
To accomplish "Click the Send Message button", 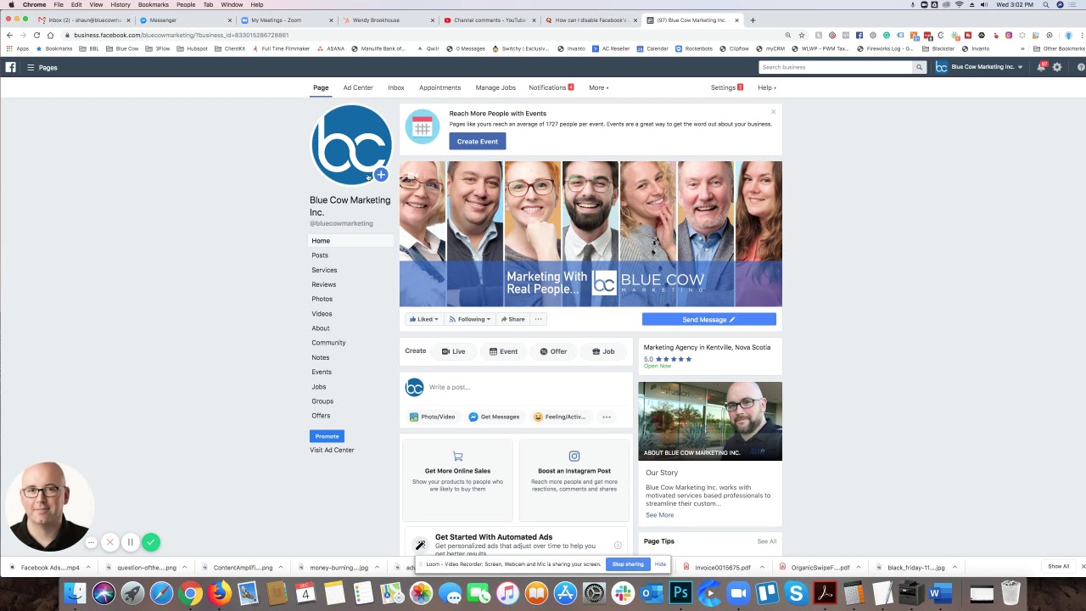I will [708, 319].
